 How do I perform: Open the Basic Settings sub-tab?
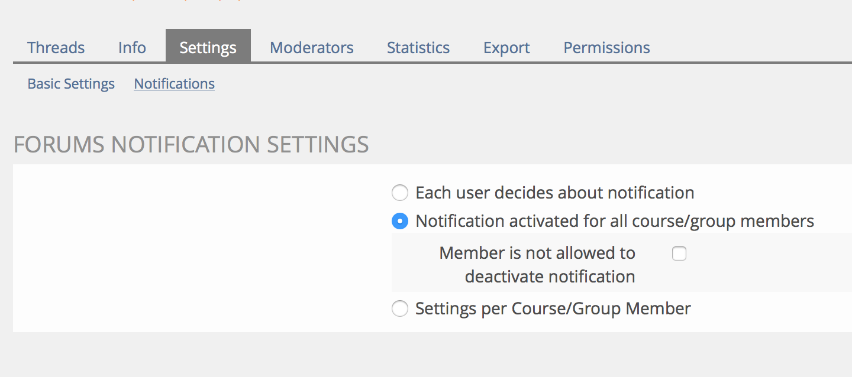click(x=71, y=84)
